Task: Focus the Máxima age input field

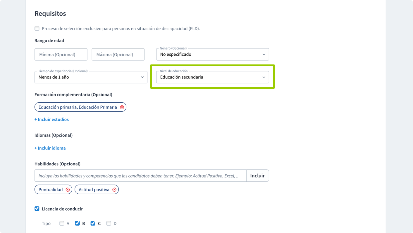Action: [x=118, y=55]
